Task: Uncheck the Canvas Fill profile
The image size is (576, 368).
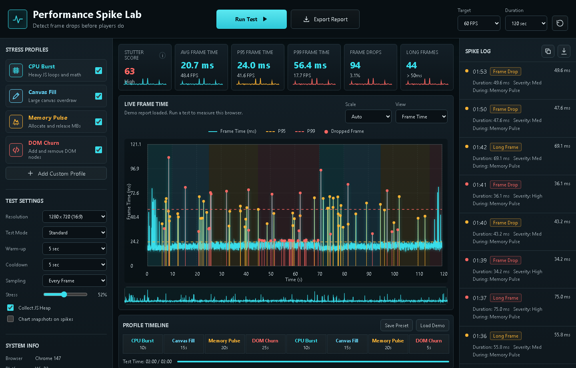Action: click(x=98, y=96)
